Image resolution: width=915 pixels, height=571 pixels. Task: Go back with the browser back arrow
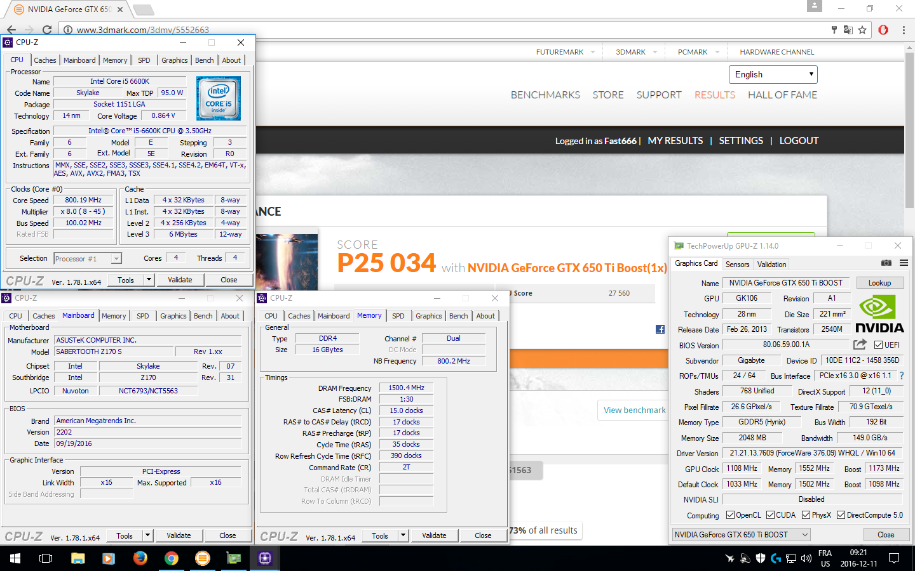(11, 30)
